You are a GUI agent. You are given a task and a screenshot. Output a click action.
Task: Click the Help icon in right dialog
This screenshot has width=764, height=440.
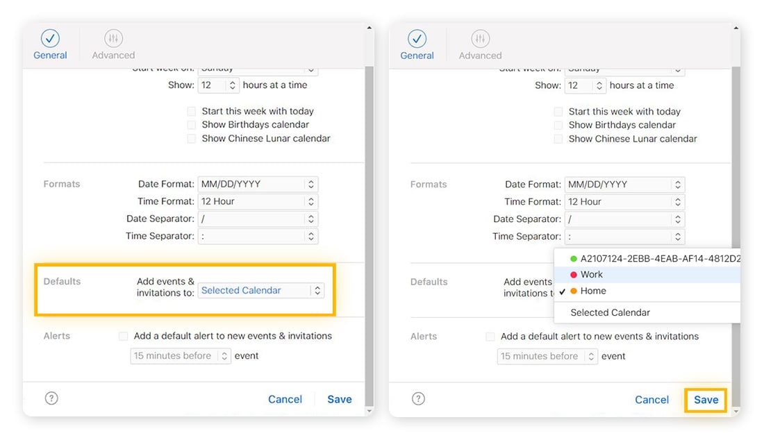point(418,398)
